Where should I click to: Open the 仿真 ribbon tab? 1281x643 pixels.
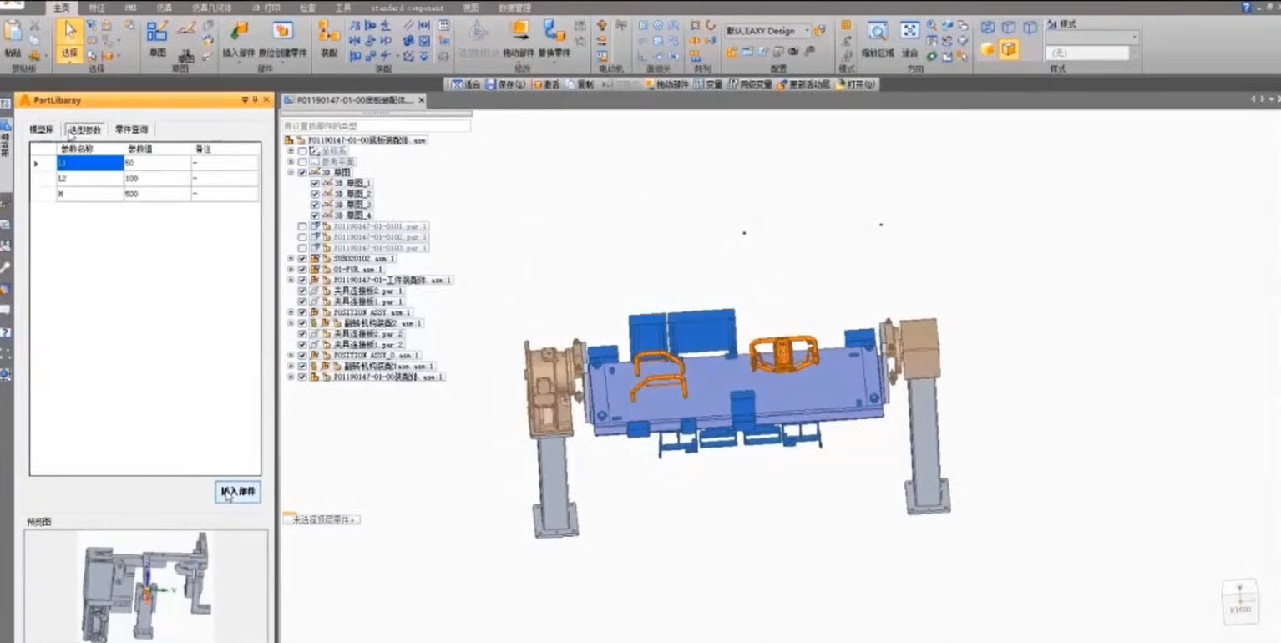pyautogui.click(x=165, y=8)
